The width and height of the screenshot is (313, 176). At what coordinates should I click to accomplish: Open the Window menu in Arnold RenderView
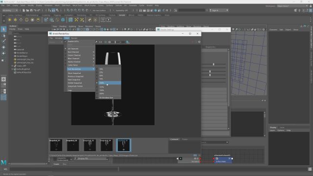pos(59,38)
